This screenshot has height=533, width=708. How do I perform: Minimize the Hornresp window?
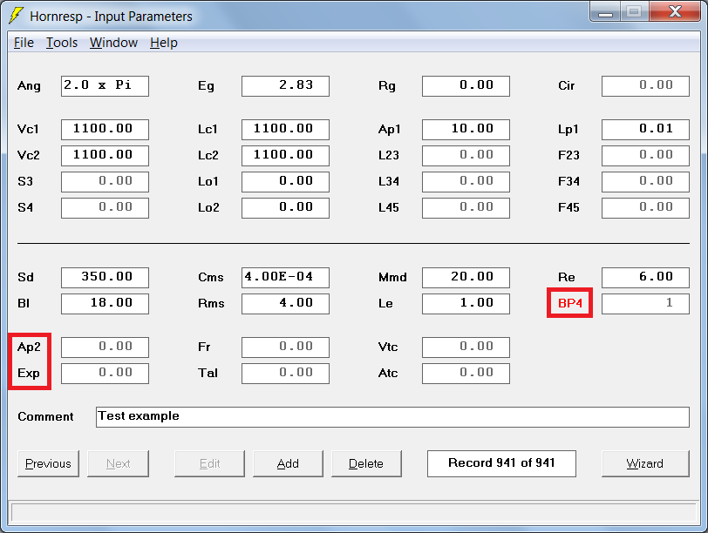[x=605, y=11]
